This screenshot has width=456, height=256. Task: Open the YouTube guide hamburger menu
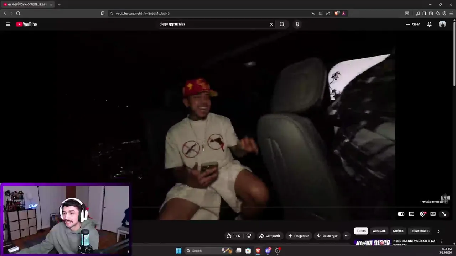tap(8, 24)
